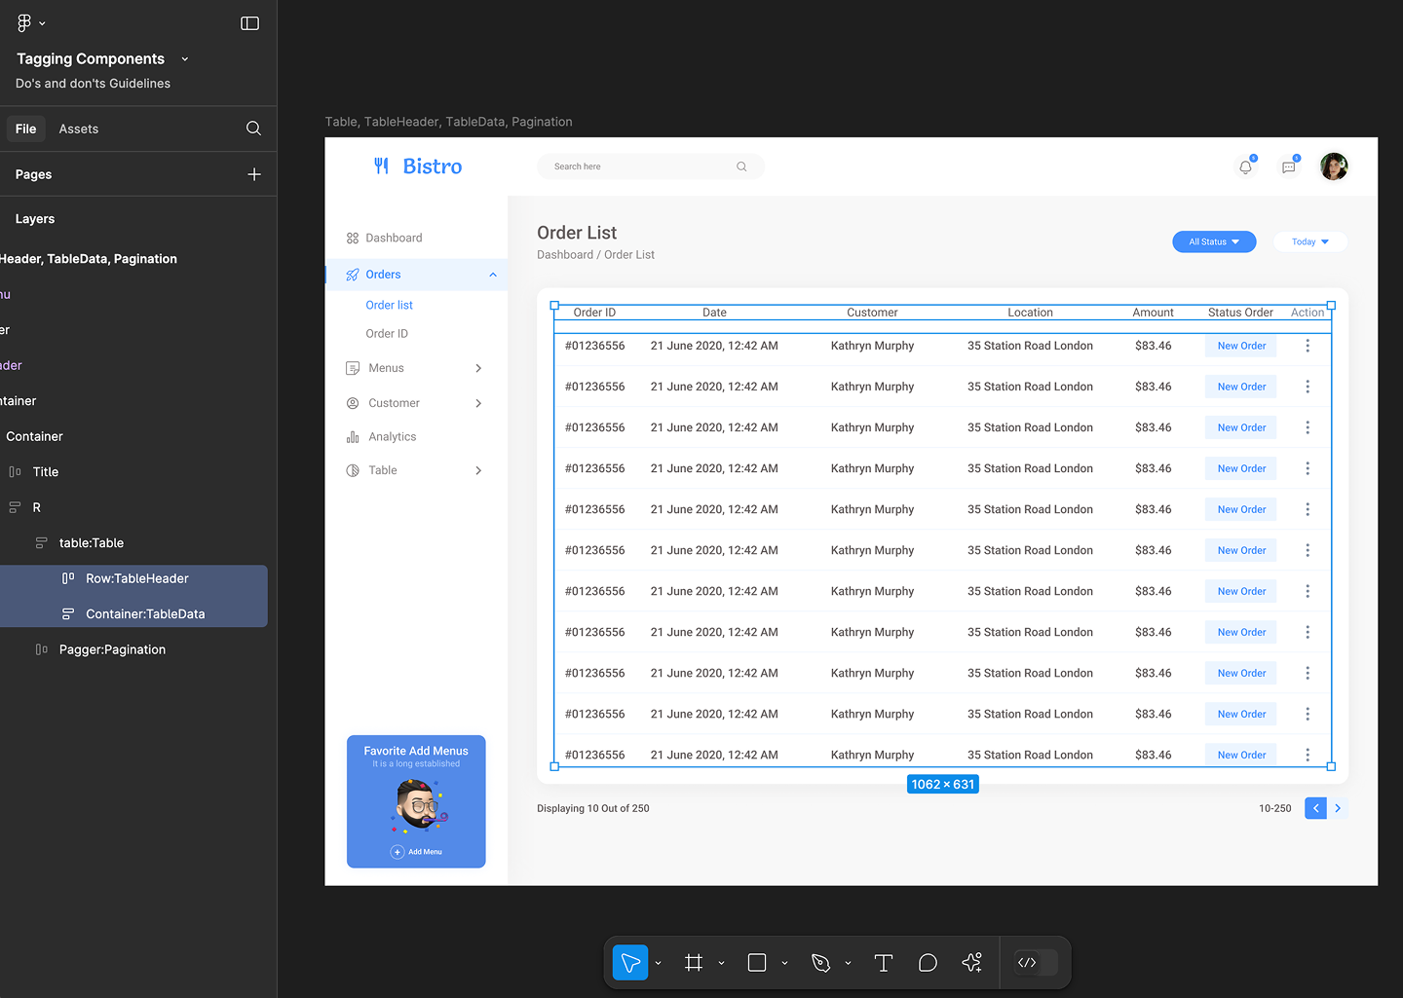This screenshot has width=1403, height=998.
Task: Click New Order status in first row
Action: (x=1241, y=346)
